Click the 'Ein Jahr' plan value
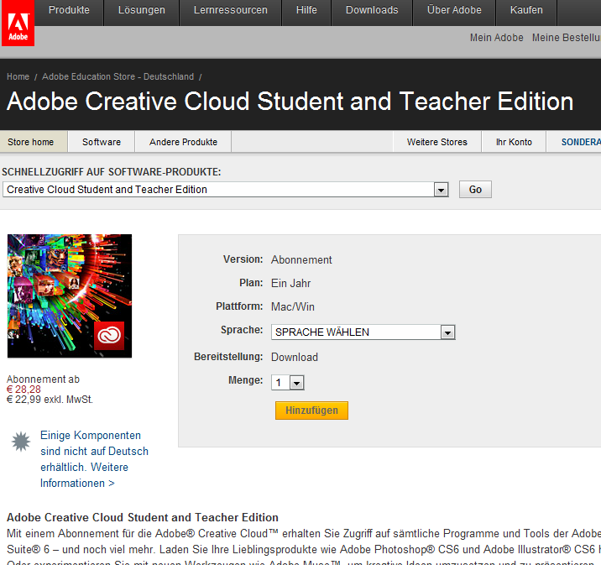 pos(290,283)
